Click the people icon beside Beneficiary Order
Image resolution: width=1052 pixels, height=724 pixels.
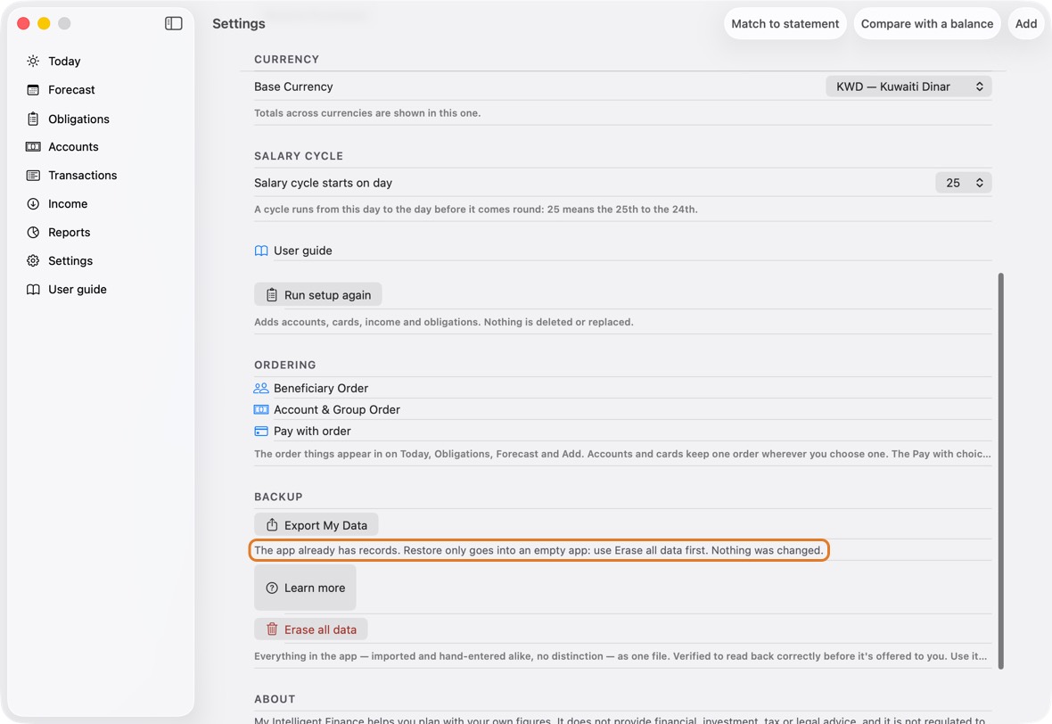261,388
